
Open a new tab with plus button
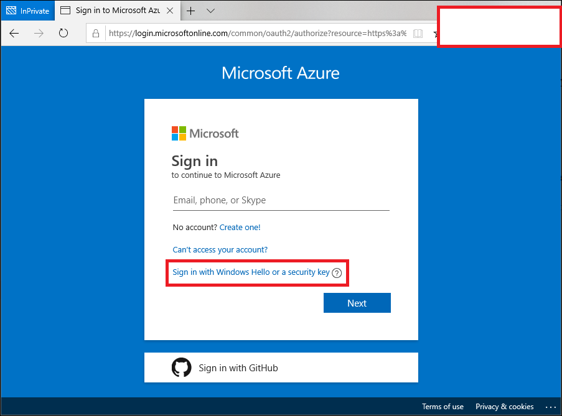190,11
